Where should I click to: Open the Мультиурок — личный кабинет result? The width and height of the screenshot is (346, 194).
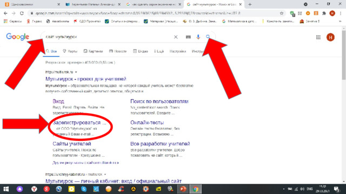114,181
